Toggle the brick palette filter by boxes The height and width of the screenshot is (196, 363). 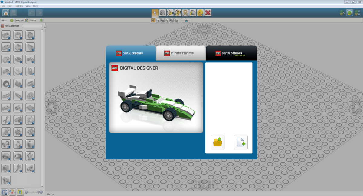(x=5, y=192)
